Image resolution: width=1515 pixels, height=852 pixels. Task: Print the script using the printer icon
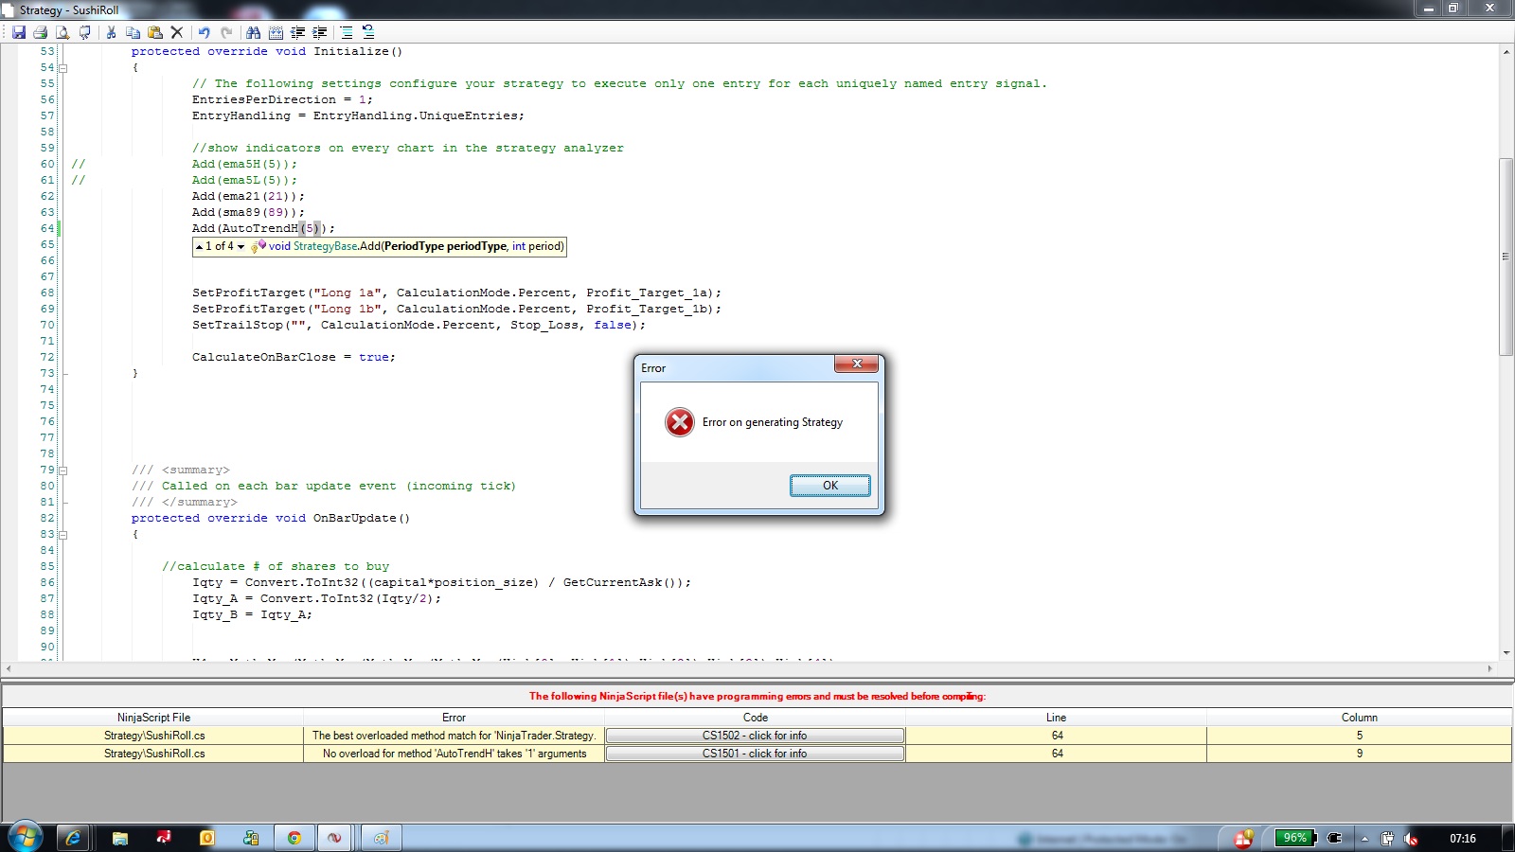tap(41, 32)
